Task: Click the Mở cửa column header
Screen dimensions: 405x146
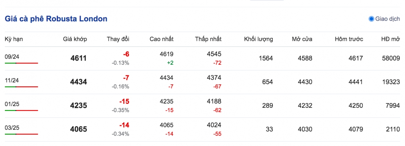Action: pos(302,39)
